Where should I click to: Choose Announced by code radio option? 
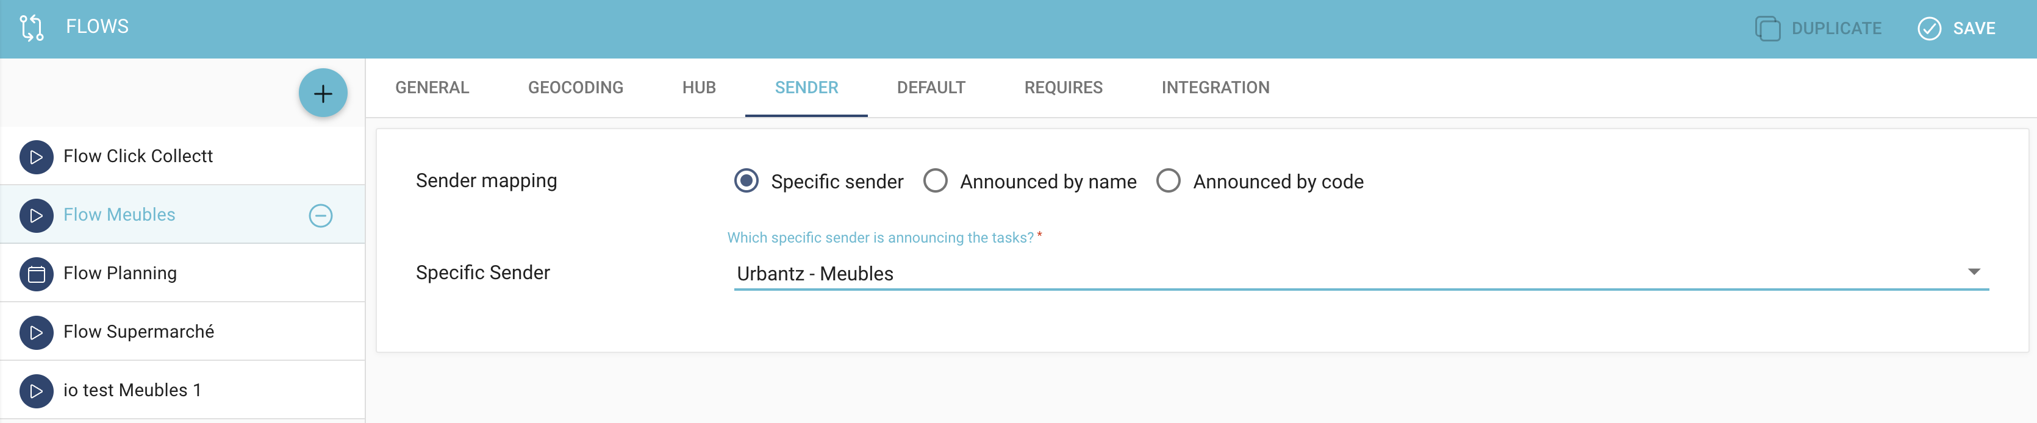[x=1168, y=181]
